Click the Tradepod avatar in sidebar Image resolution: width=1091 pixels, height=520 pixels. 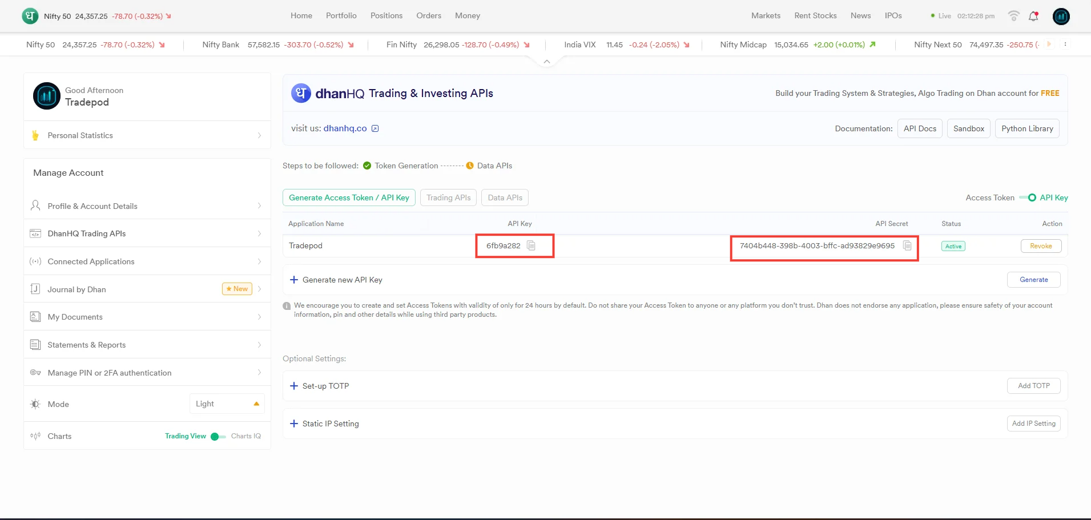click(x=47, y=96)
